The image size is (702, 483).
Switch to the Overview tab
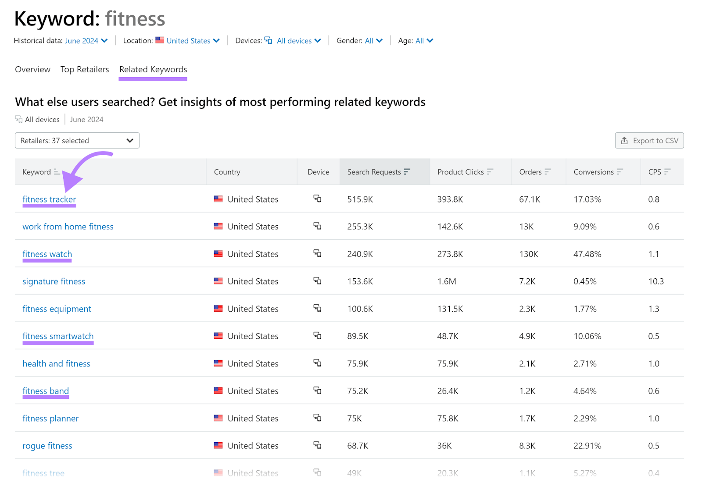[x=32, y=69]
